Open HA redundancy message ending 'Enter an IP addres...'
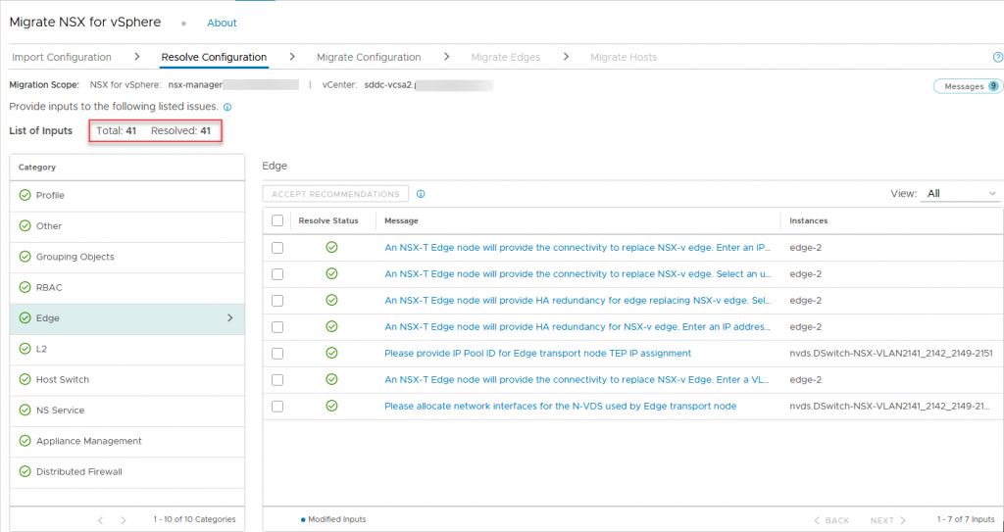1004x532 pixels. coord(577,326)
